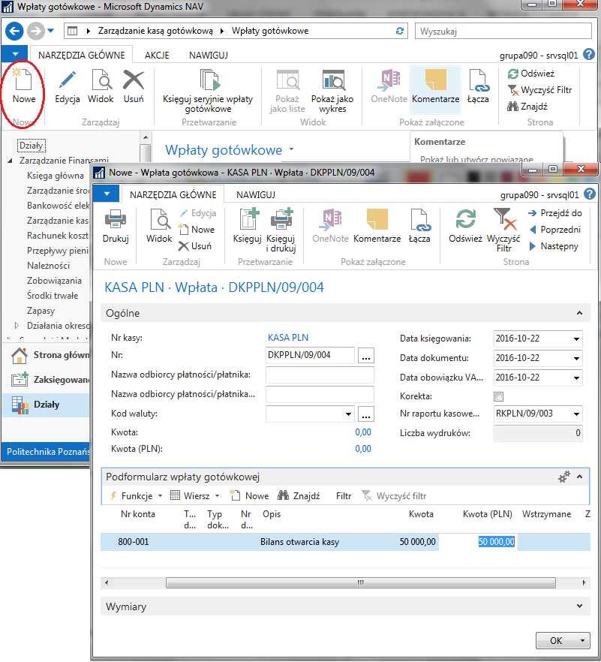Switch to NAWIGUJ tab in payment window
Screen dimensions: 601x662
tap(255, 195)
